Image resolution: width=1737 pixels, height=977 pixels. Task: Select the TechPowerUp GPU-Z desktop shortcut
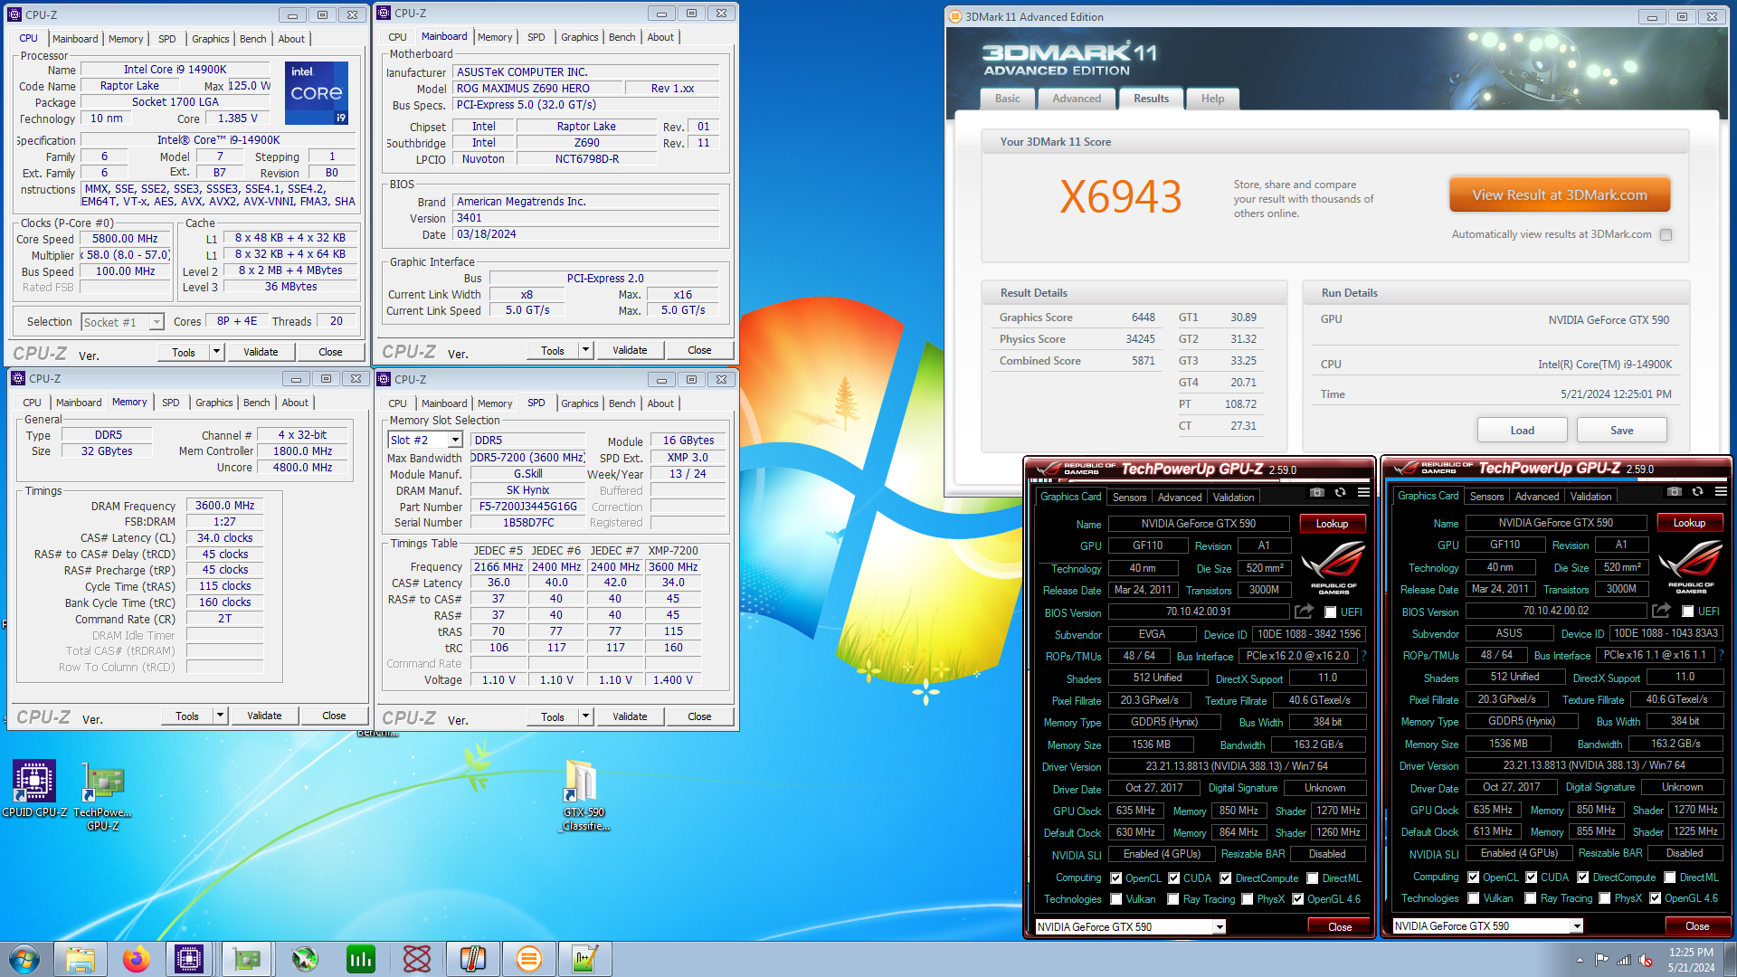click(x=103, y=796)
